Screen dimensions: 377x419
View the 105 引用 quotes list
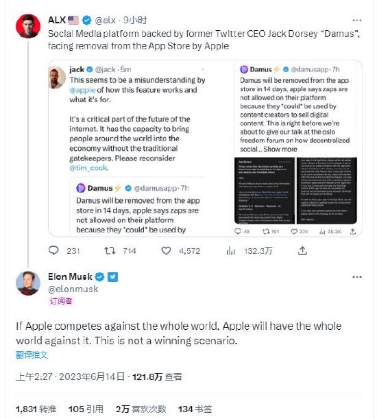coord(86,409)
